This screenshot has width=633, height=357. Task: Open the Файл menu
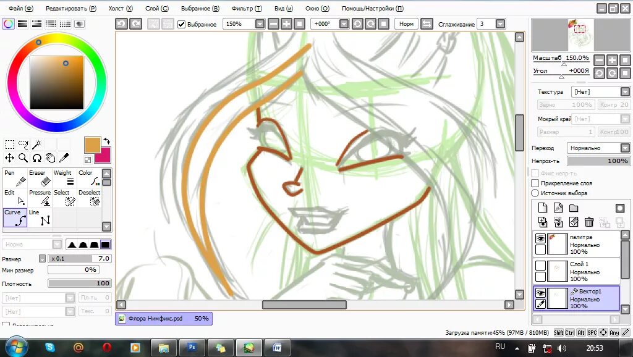[20, 9]
